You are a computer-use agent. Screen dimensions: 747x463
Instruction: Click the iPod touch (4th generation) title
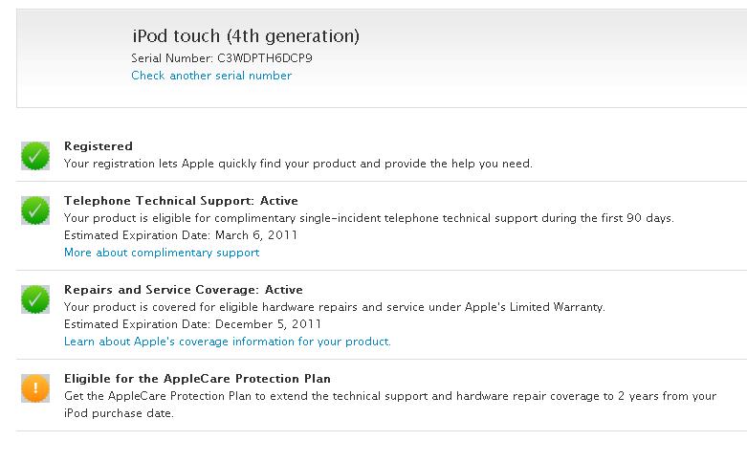(x=246, y=36)
